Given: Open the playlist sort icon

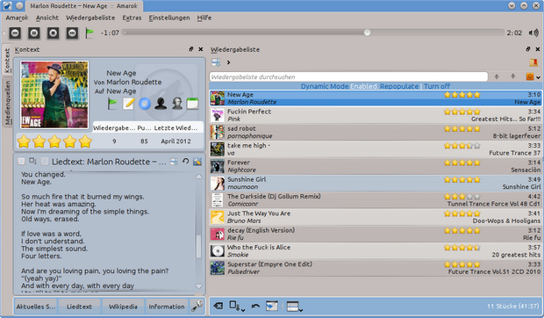Looking at the screenshot, I should point(216,62).
